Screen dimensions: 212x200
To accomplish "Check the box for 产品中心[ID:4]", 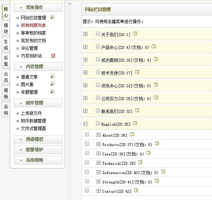I will point(98,47).
